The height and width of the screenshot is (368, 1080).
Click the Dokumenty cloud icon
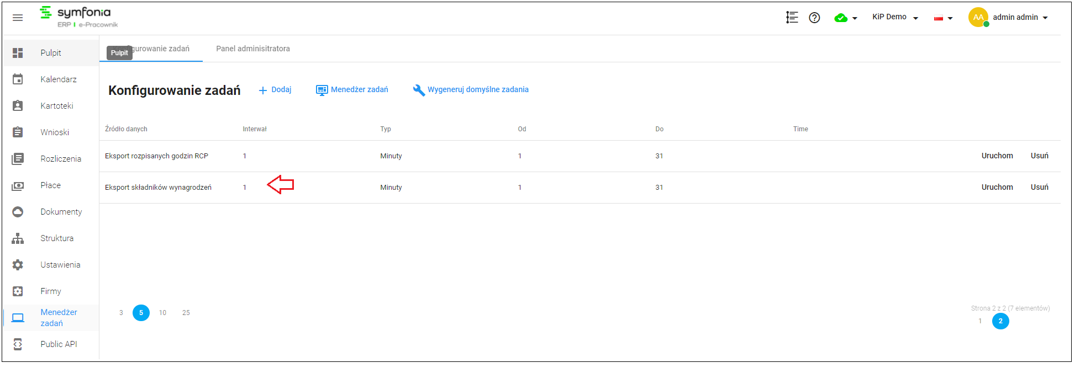[18, 212]
